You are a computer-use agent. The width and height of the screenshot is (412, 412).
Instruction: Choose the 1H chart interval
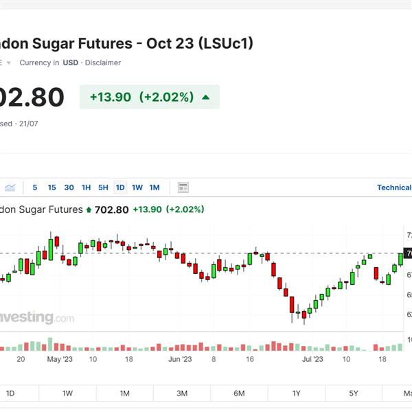[x=87, y=187]
